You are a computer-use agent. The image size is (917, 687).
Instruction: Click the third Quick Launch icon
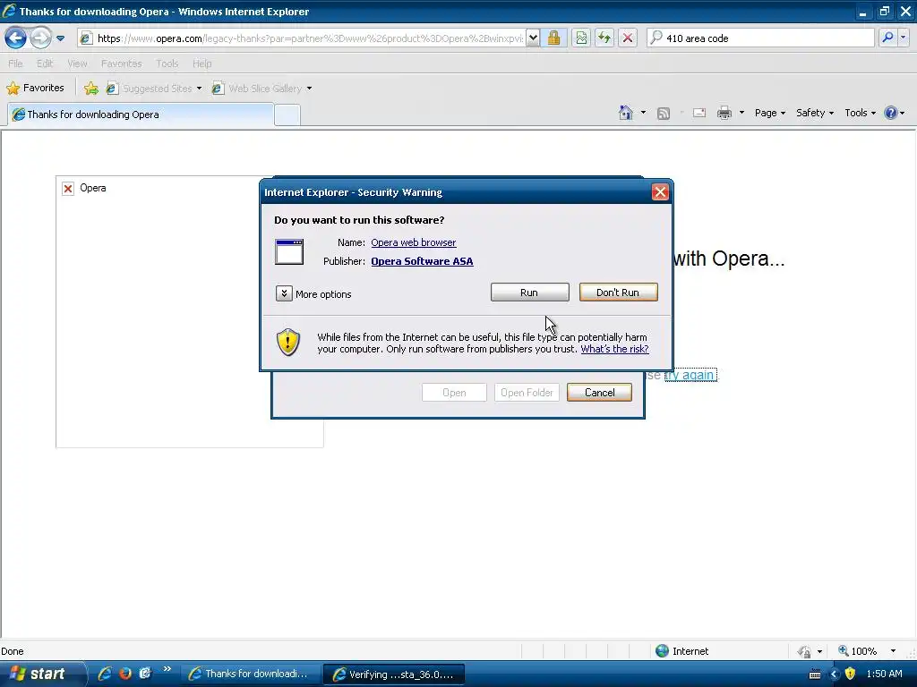point(145,673)
